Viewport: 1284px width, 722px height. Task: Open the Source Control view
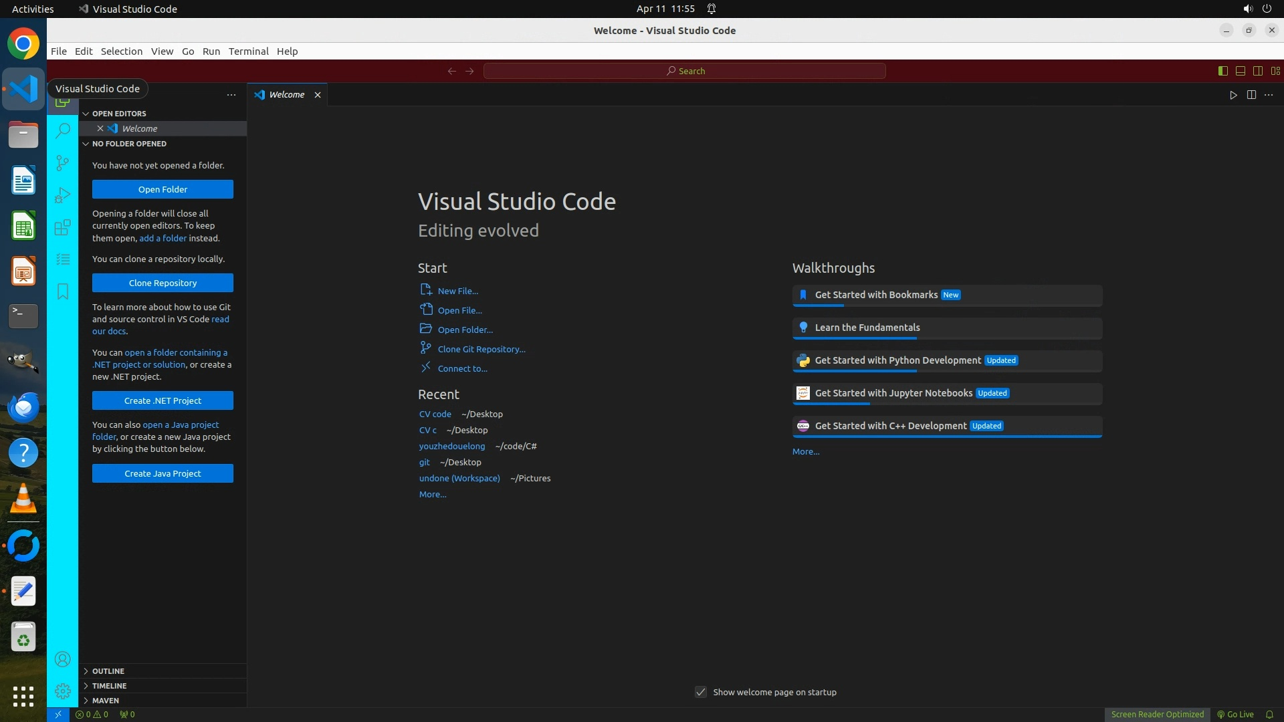[63, 162]
